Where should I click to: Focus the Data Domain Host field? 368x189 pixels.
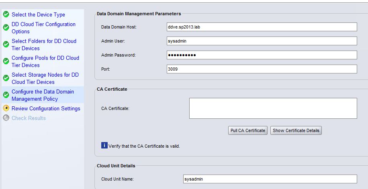point(262,26)
